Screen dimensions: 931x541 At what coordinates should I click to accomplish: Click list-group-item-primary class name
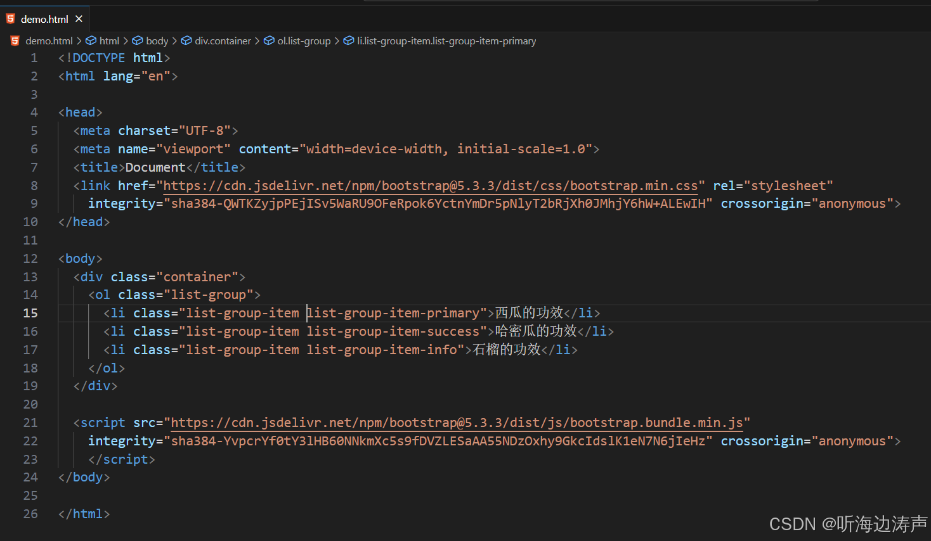pos(393,313)
